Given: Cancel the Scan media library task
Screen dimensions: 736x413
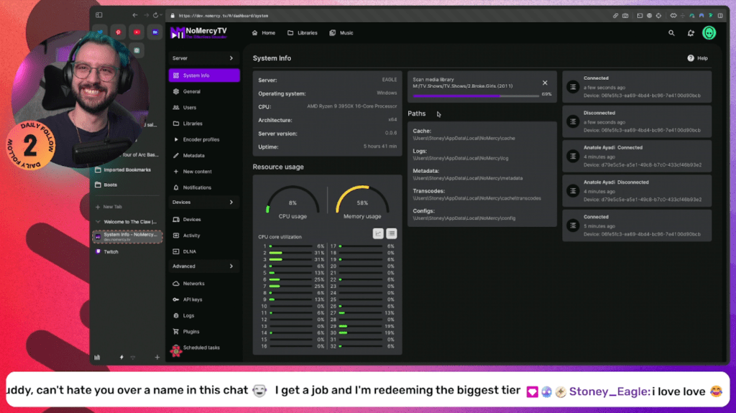Looking at the screenshot, I should 545,83.
